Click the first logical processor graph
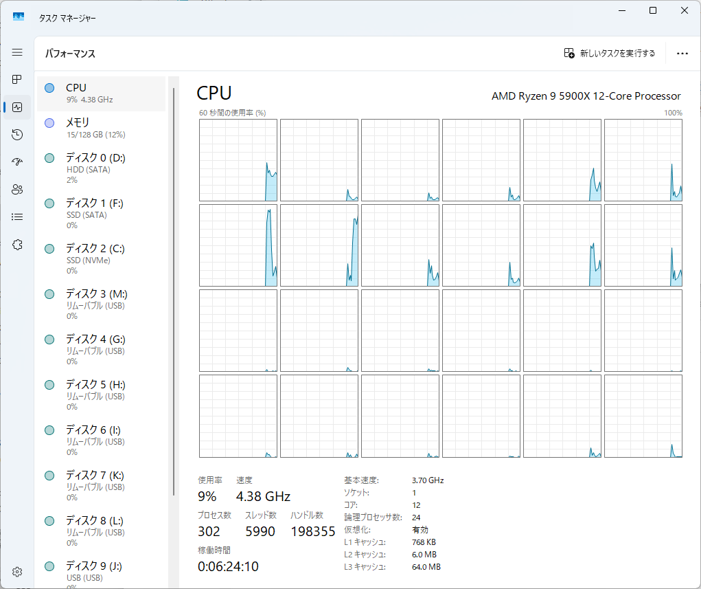701x589 pixels. point(238,160)
